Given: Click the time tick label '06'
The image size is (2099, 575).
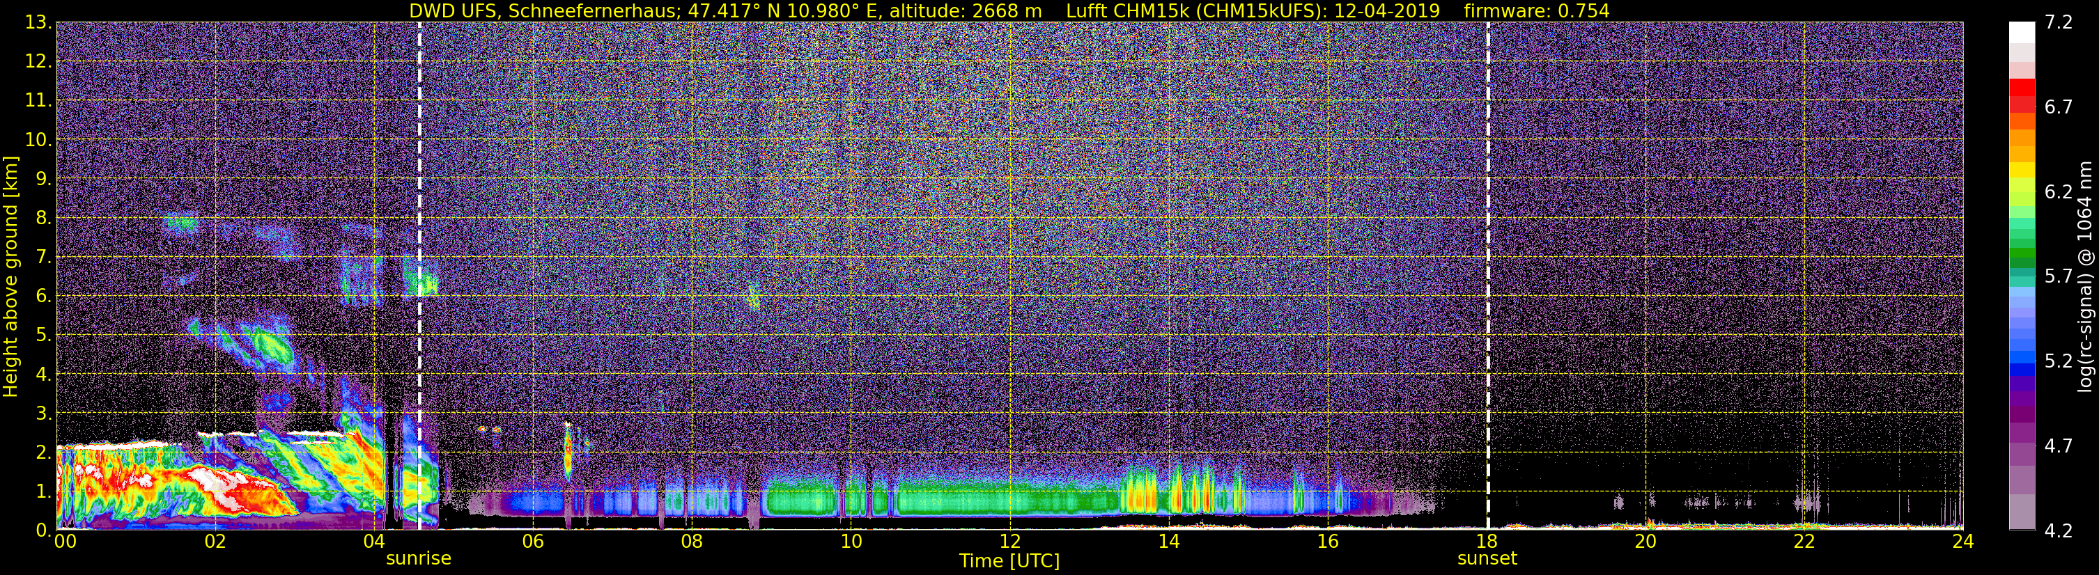Looking at the screenshot, I should click(x=532, y=542).
